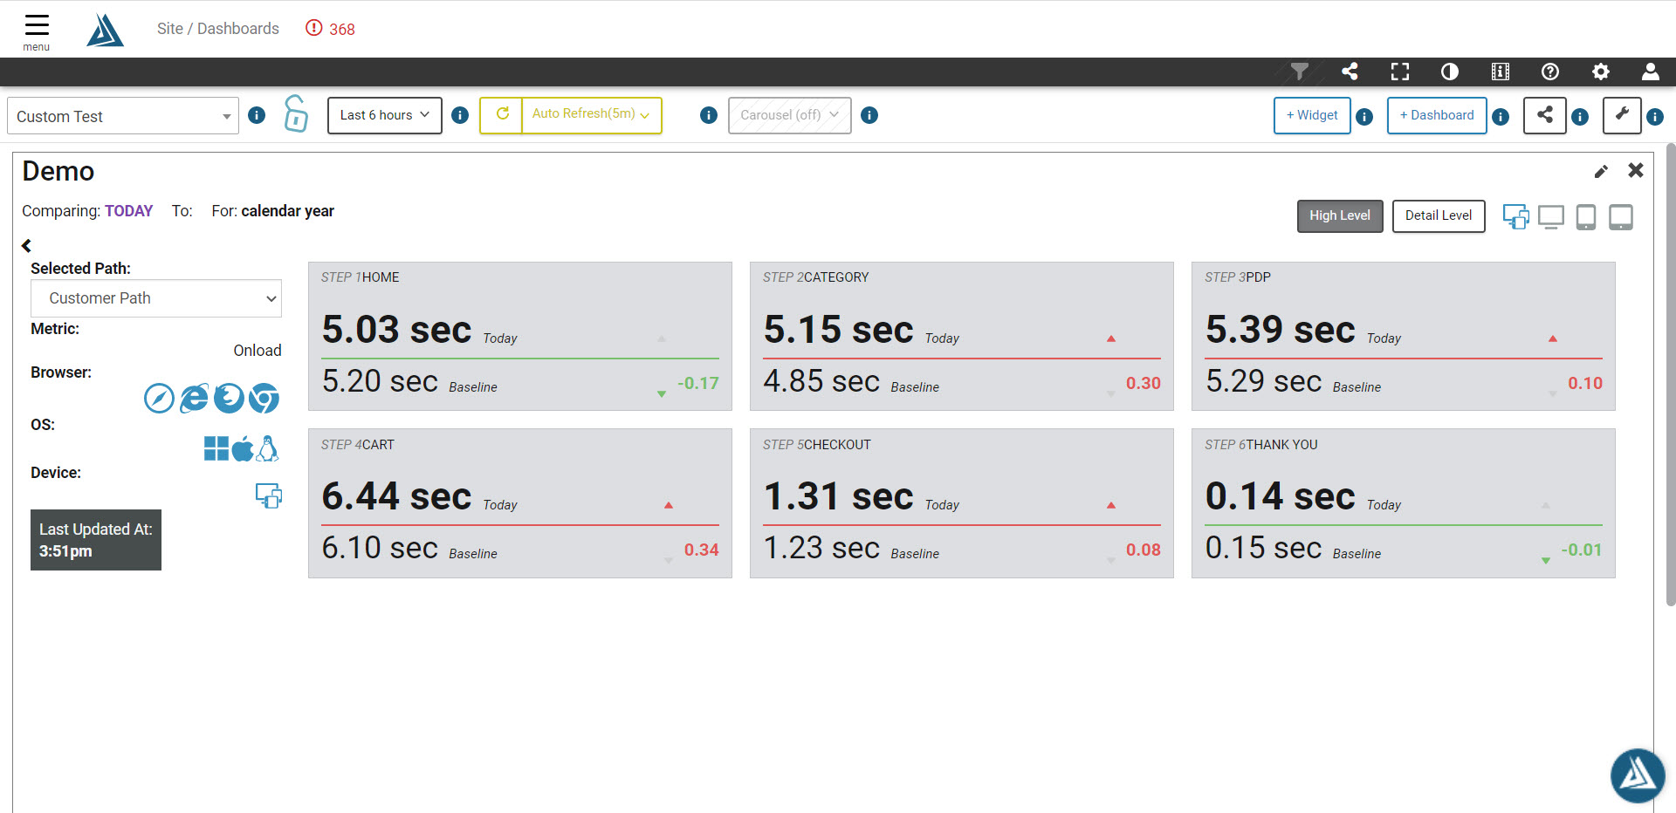Screen dimensions: 1676x813
Task: Open the floating chat logo button
Action: pos(1638,775)
